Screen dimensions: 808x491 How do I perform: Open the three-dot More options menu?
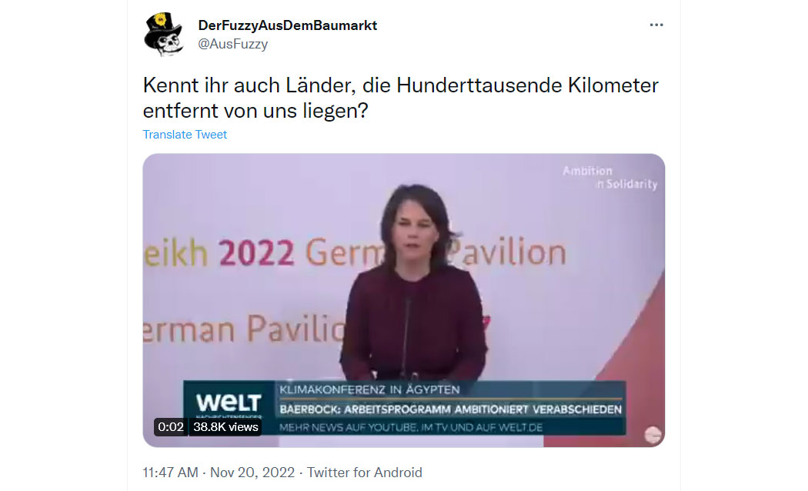(656, 25)
